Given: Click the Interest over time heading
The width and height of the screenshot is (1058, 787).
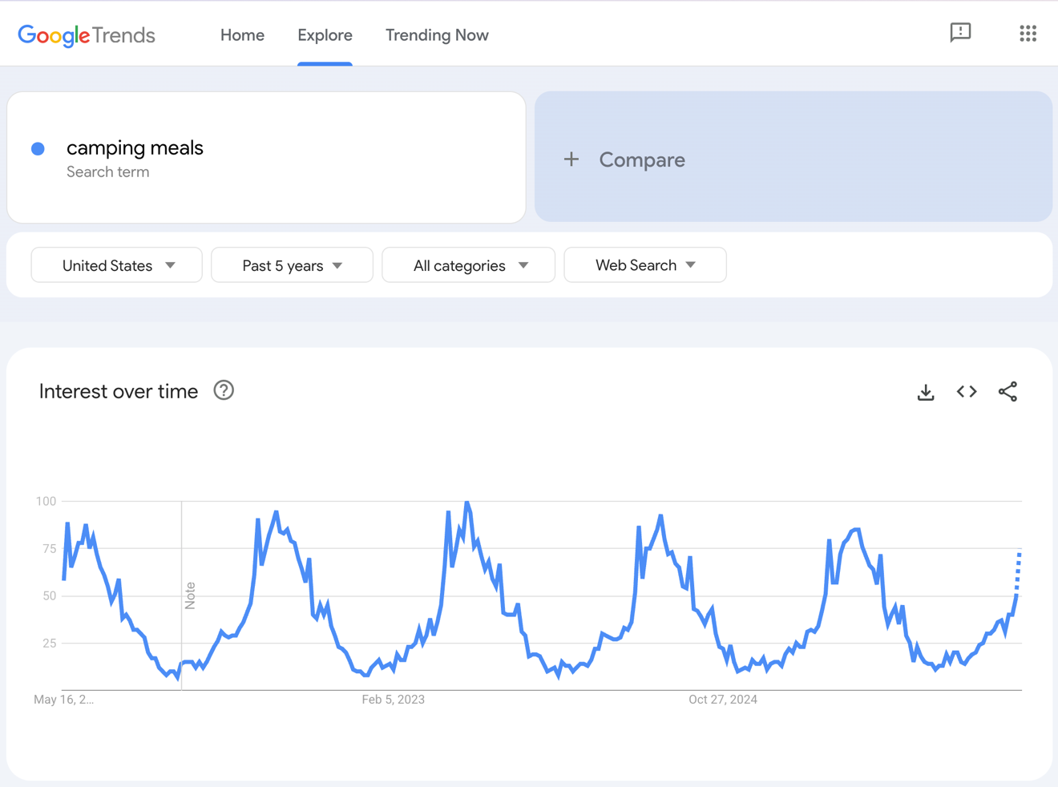Looking at the screenshot, I should [119, 391].
